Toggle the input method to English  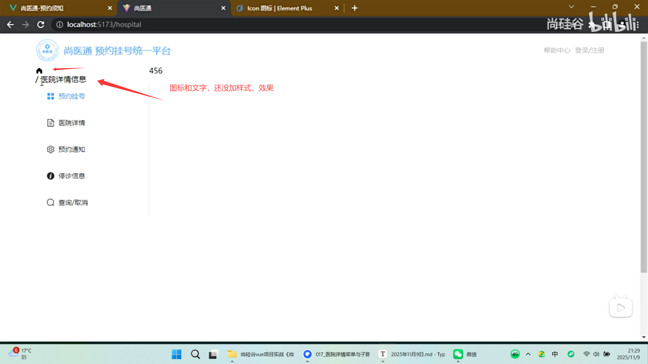(x=555, y=354)
